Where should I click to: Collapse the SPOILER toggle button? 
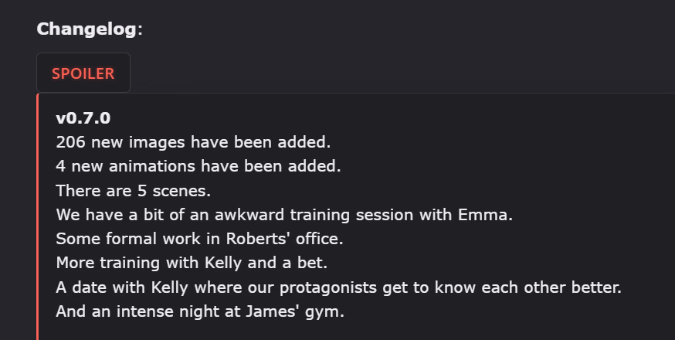click(x=83, y=73)
